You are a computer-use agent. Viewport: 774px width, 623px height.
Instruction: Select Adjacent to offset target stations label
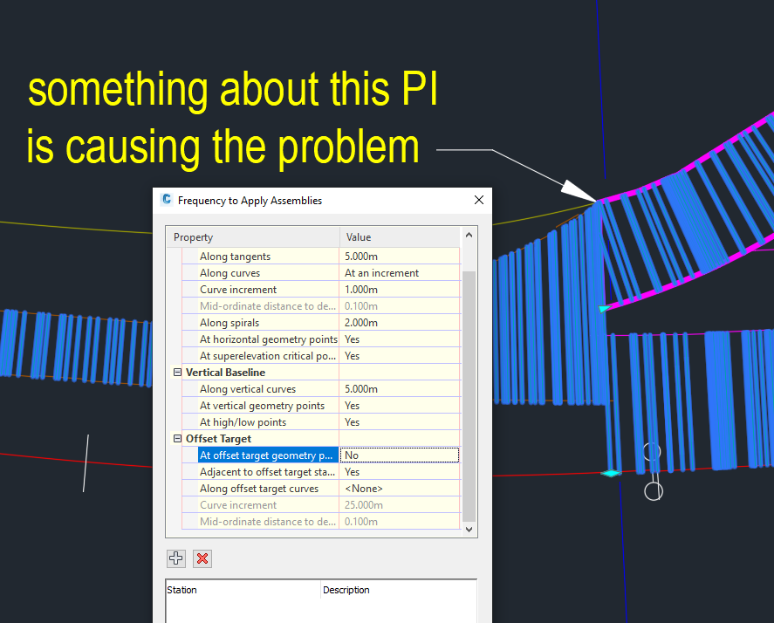(267, 472)
